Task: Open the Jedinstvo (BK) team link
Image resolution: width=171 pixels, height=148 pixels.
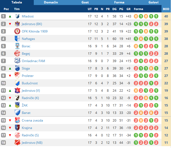Action: 32,24
